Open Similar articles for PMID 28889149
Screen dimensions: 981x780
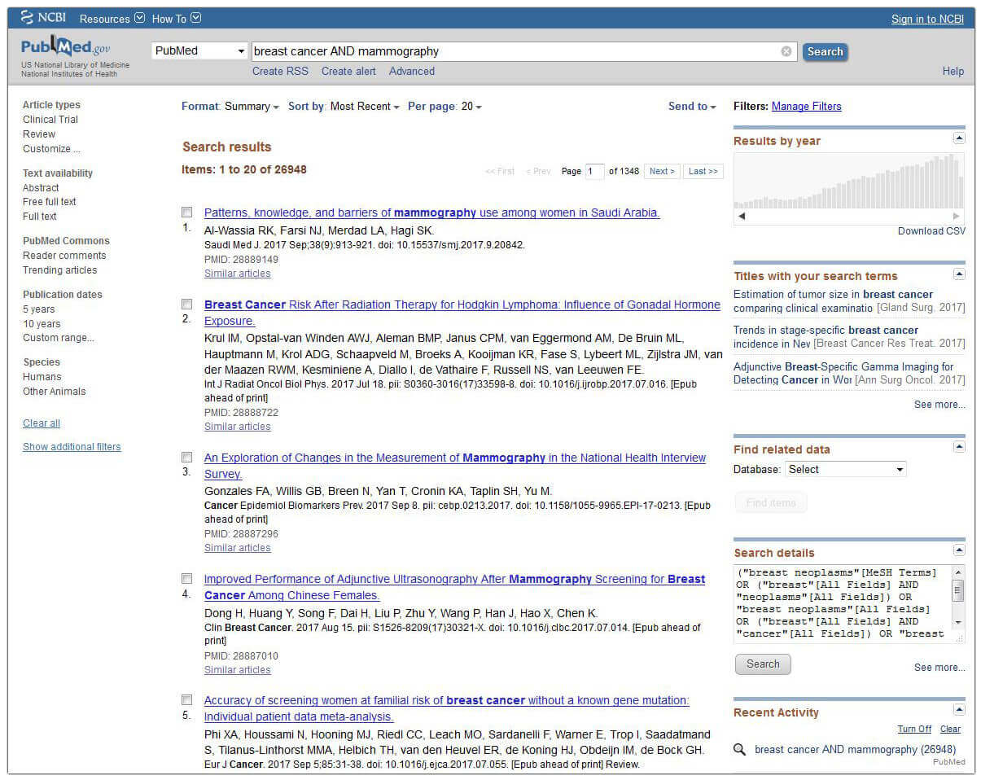point(238,274)
